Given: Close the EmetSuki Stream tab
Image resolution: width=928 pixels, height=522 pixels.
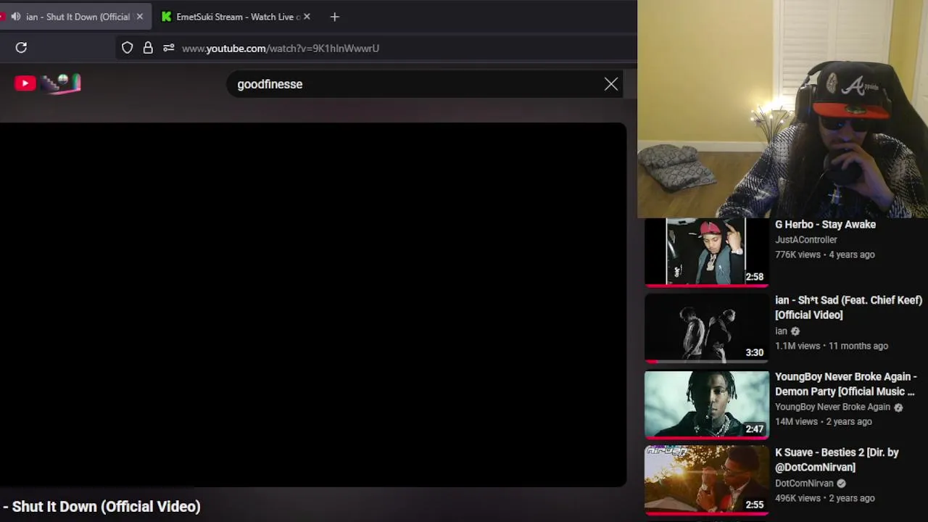Looking at the screenshot, I should [307, 17].
